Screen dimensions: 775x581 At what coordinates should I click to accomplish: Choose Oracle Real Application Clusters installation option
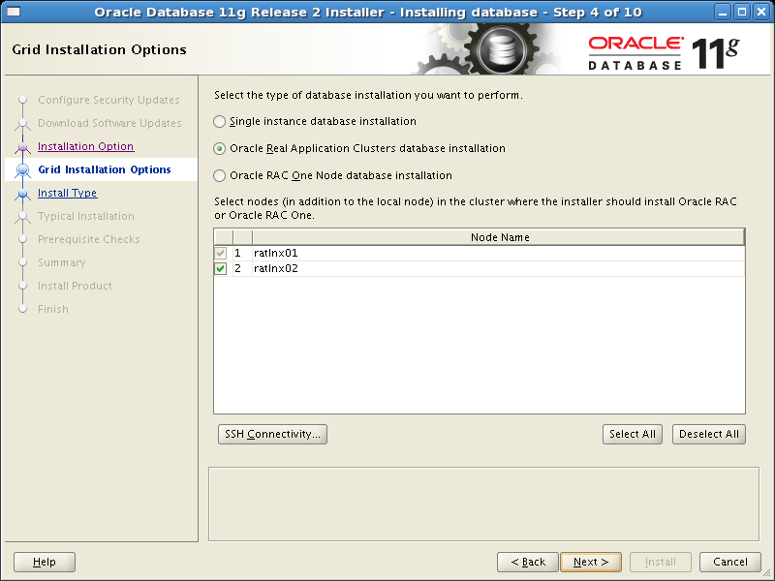tap(220, 149)
